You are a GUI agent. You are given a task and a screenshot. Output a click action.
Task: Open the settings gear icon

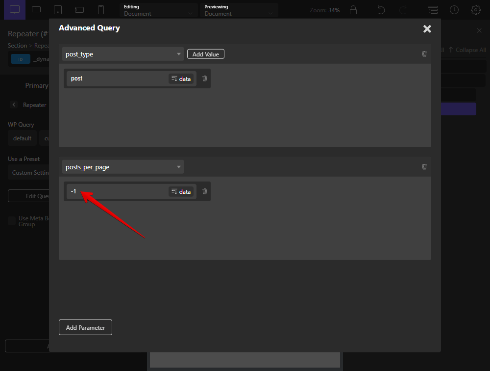(475, 10)
